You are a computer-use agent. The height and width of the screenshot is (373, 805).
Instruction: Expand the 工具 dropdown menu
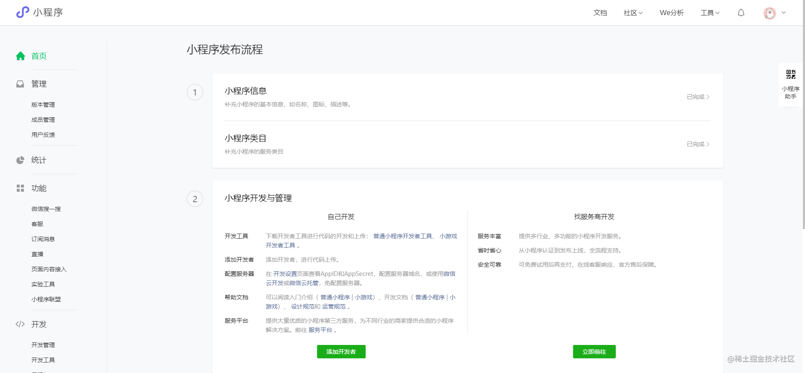click(x=710, y=13)
